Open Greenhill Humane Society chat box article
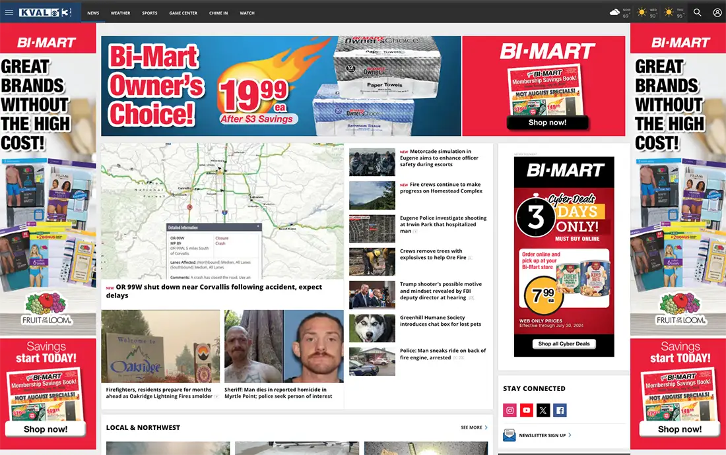The height and width of the screenshot is (455, 726). [440, 321]
